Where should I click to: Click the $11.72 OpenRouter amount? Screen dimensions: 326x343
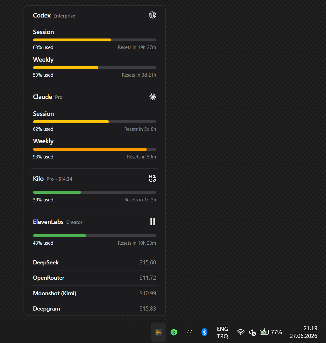[x=148, y=278]
